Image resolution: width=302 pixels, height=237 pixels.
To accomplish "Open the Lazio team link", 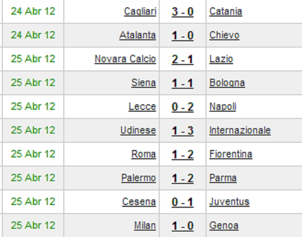I will (x=221, y=59).
